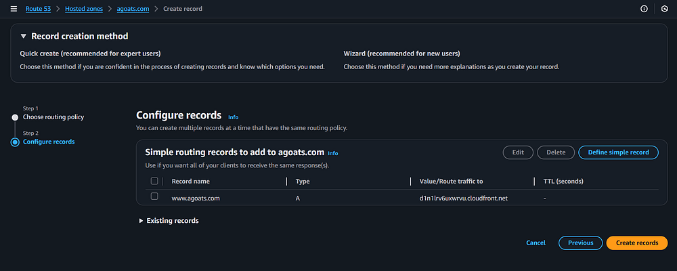677x271 pixels.
Task: Open Info link beside Configure records heading
Action: pos(233,117)
